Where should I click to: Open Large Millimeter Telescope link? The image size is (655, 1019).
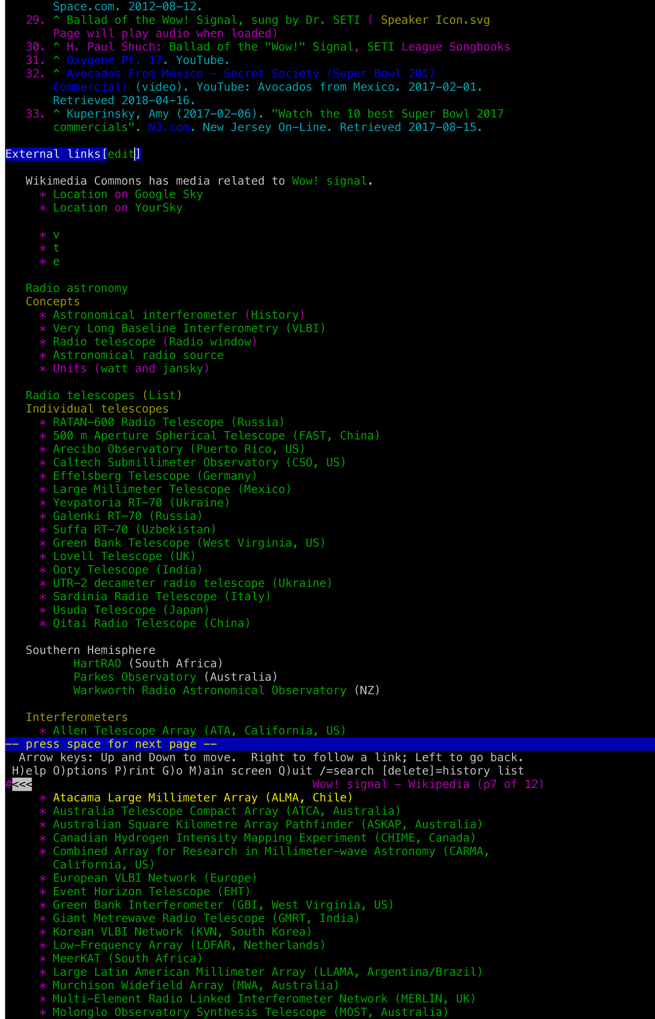pyautogui.click(x=172, y=489)
